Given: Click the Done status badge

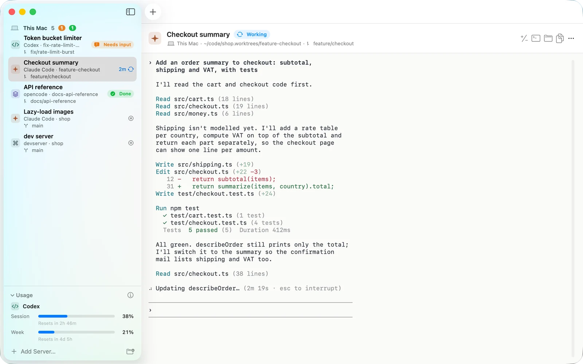Looking at the screenshot, I should tap(121, 94).
